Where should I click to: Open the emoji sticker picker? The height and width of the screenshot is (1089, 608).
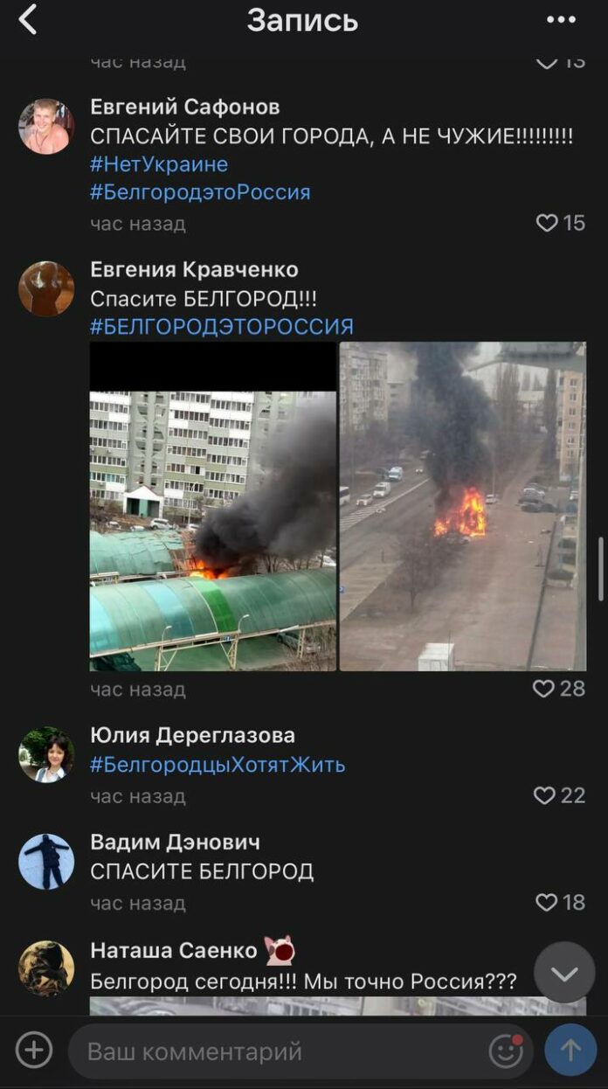coord(506,1051)
